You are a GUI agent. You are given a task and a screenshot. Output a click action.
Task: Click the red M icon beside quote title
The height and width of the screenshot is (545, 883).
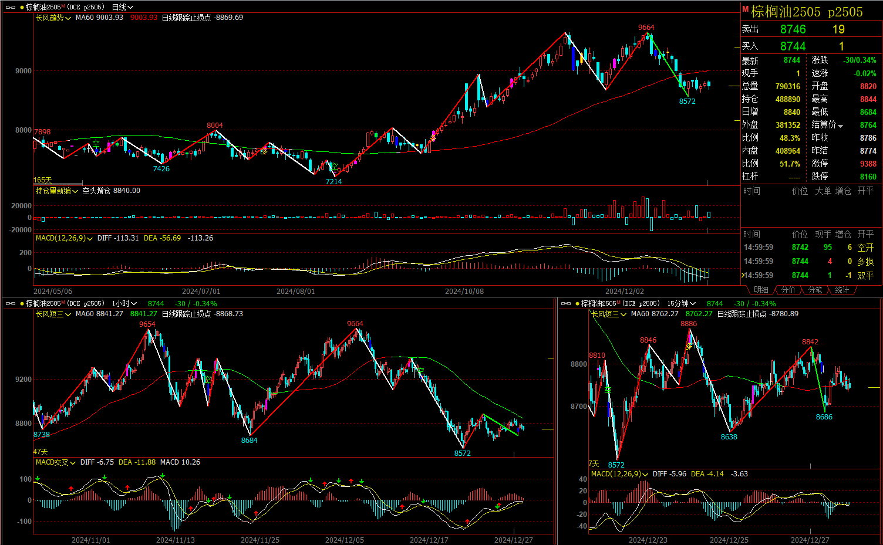[x=746, y=9]
